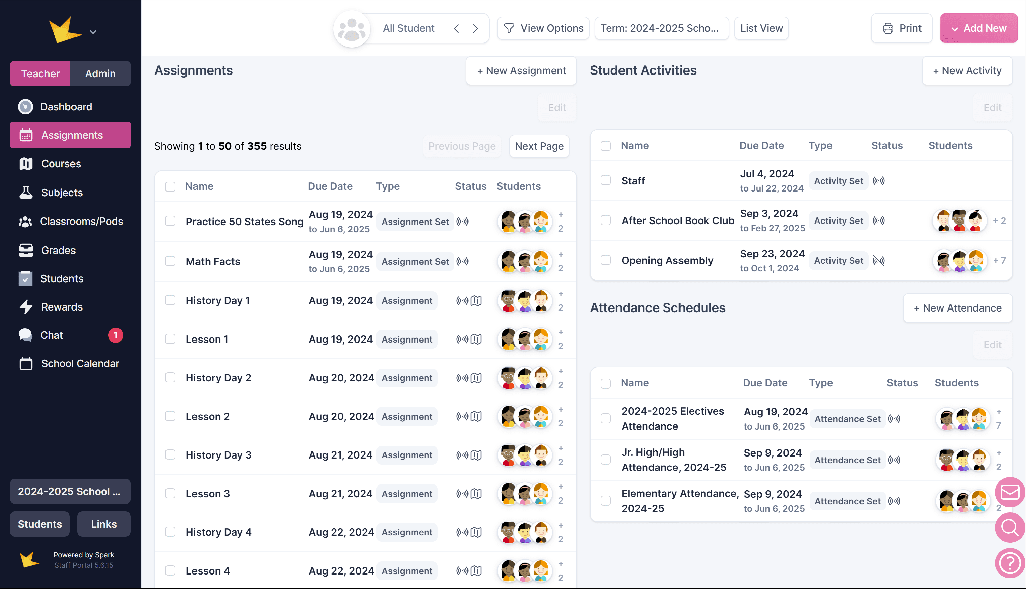Click the all-students group avatar icon

[352, 29]
